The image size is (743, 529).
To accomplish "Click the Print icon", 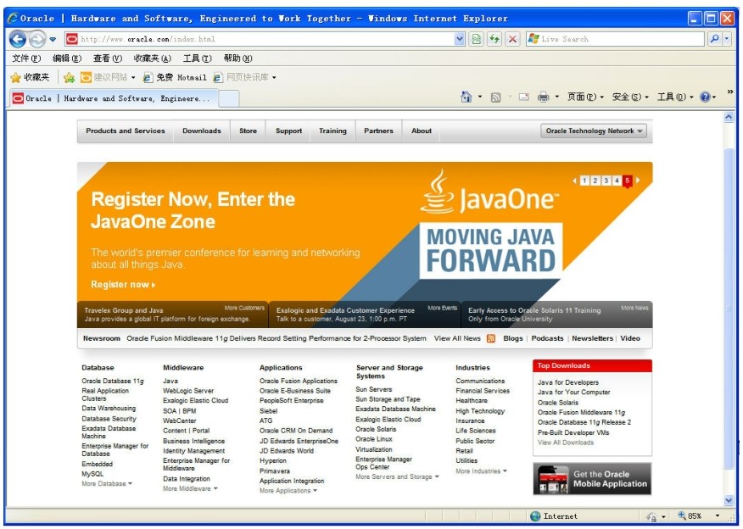I will click(x=543, y=97).
